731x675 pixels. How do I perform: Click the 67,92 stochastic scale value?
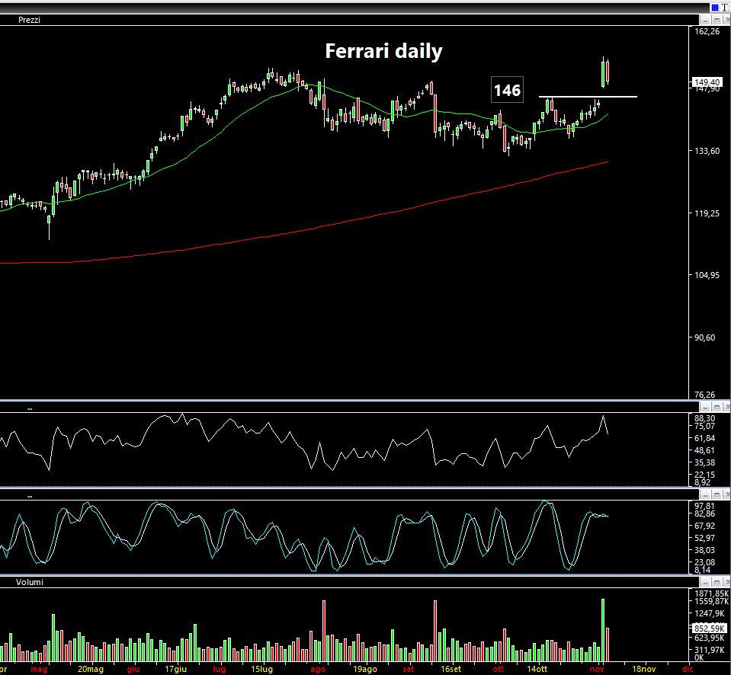click(704, 526)
